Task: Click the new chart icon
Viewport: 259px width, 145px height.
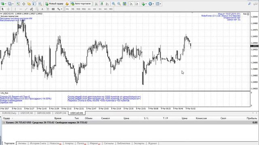Action: pos(3,4)
